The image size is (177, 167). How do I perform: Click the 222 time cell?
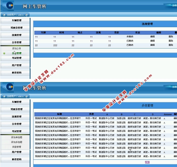(55, 45)
